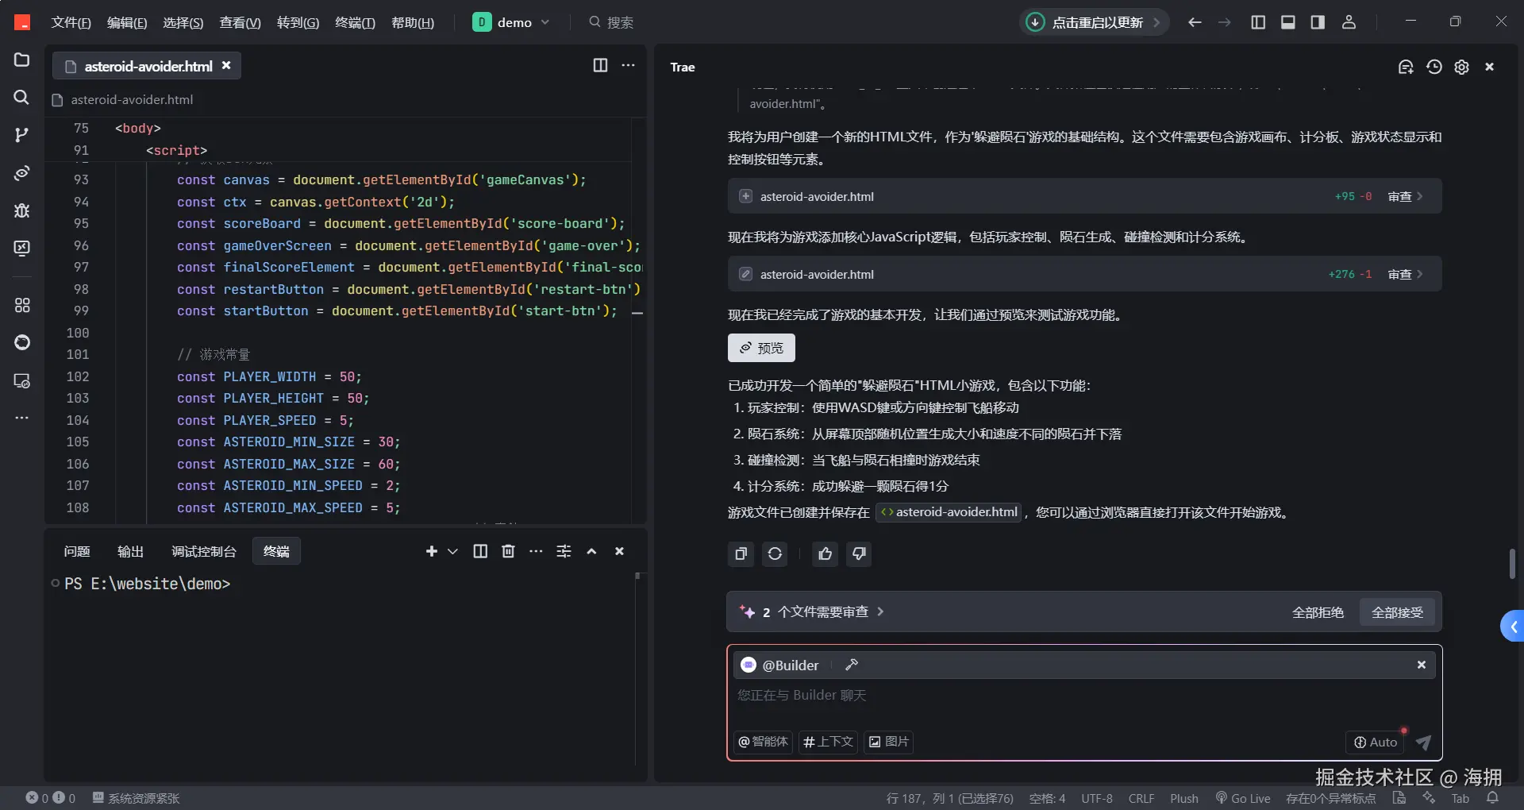The height and width of the screenshot is (810, 1524).
Task: Switch to the 问题 panel tab
Action: 77,551
